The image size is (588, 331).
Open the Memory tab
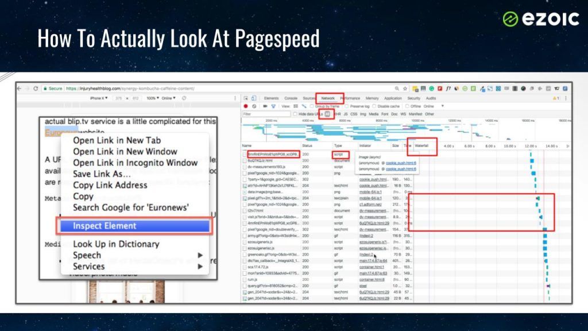(x=372, y=98)
